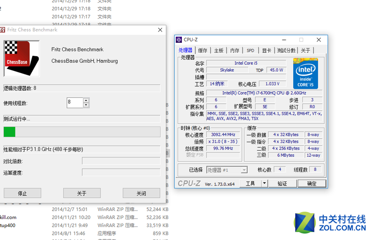This screenshot has height=240, width=376.
Task: Click the core count value 4
Action: [280, 169]
